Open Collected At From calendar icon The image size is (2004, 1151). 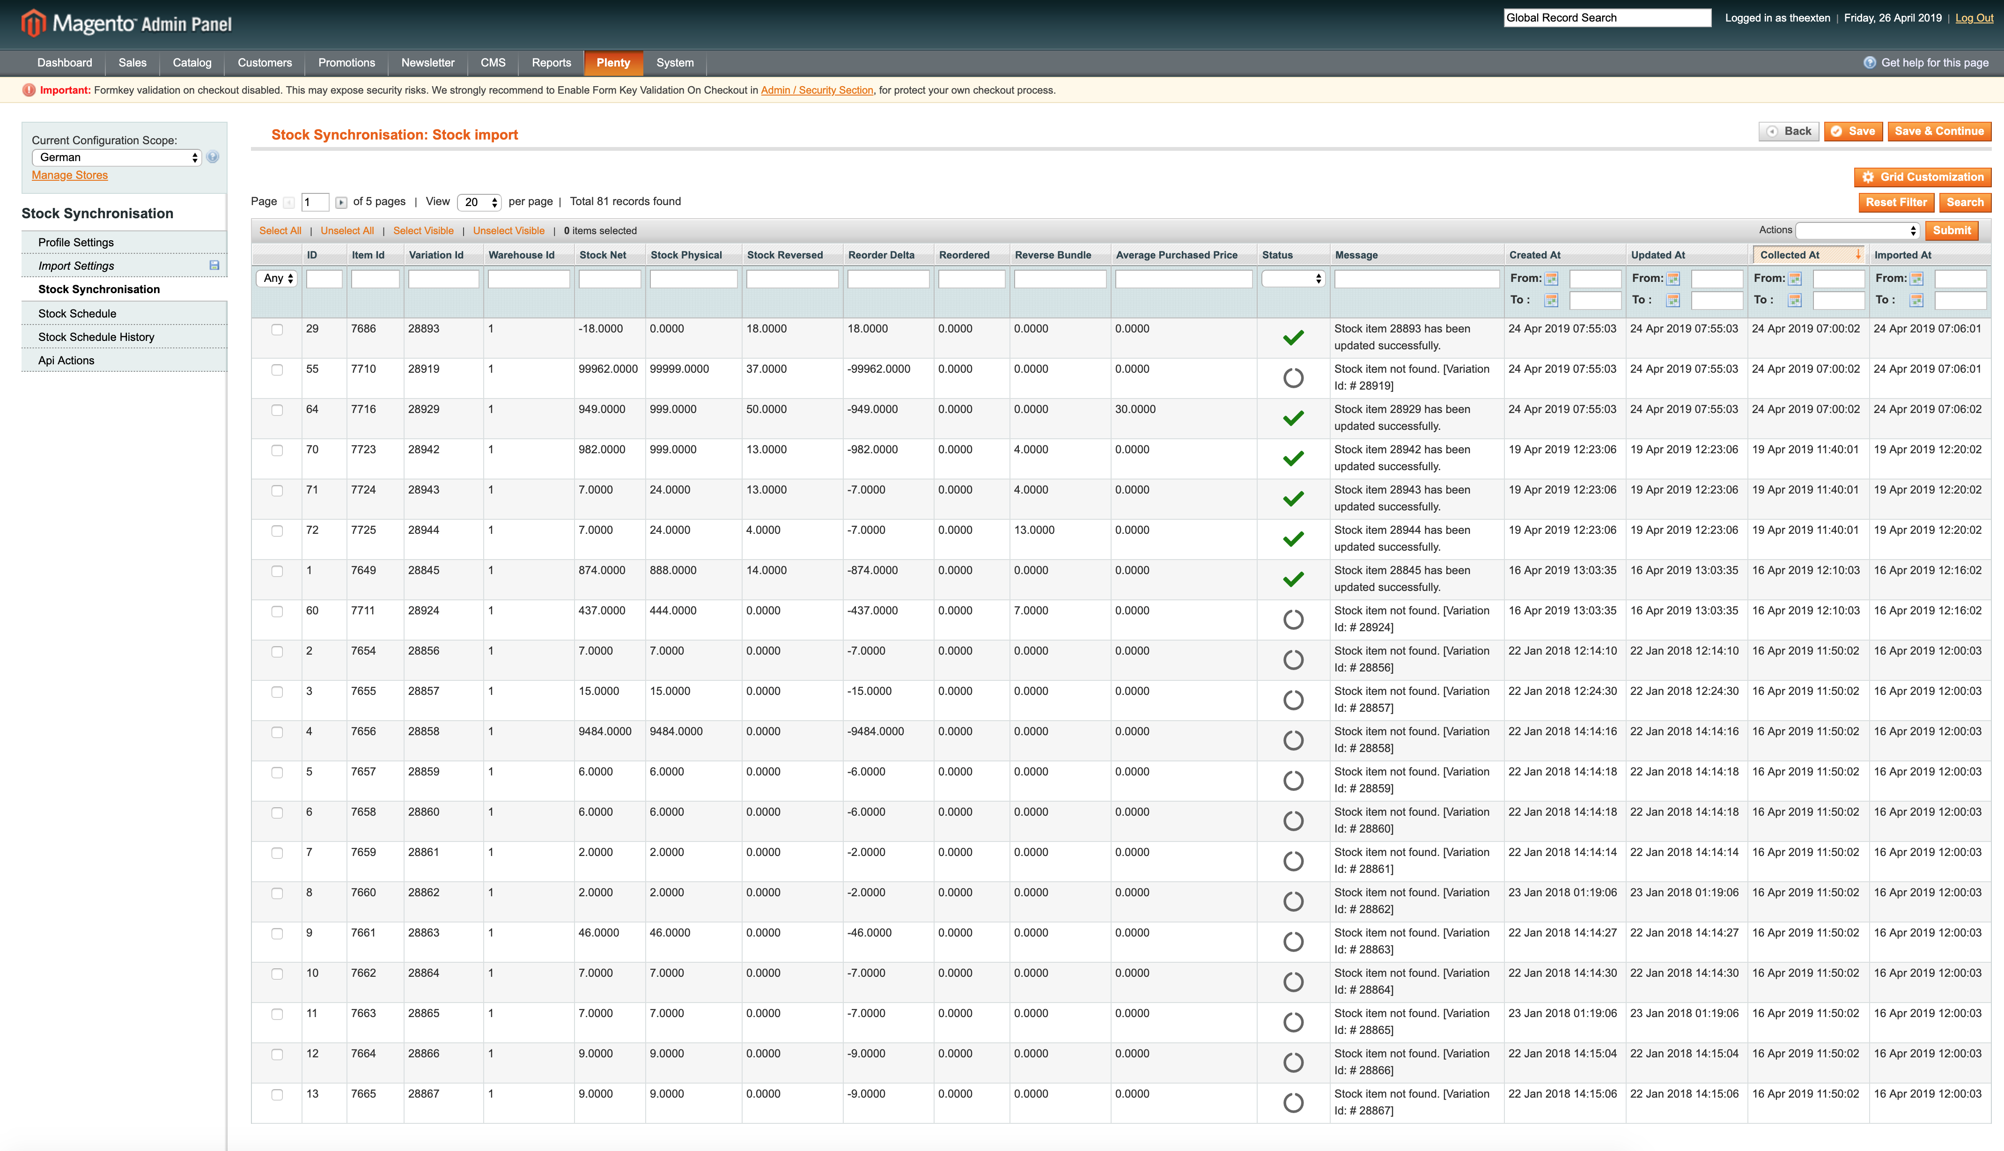click(1795, 278)
